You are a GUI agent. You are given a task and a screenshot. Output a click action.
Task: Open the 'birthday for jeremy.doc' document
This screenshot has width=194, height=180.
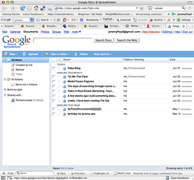pos(81,114)
